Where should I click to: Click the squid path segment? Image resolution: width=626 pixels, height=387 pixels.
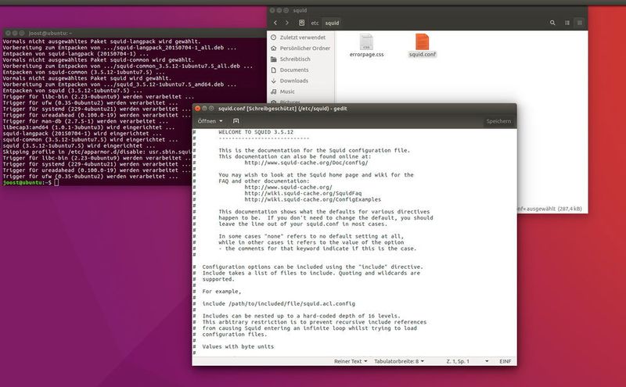(x=332, y=23)
